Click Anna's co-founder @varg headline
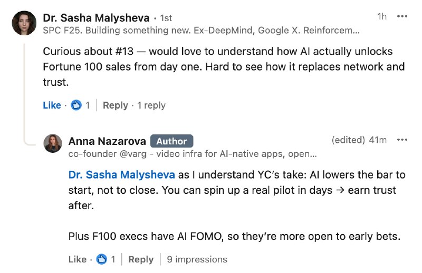 tap(193, 154)
